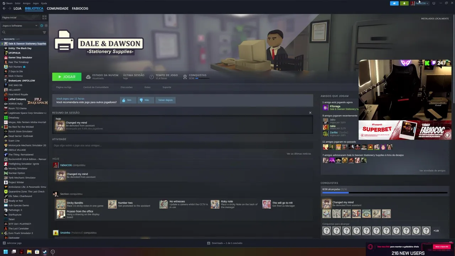This screenshot has width=455, height=256.
Task: Select Entity: The Black Day in library
Action: pyautogui.click(x=20, y=48)
